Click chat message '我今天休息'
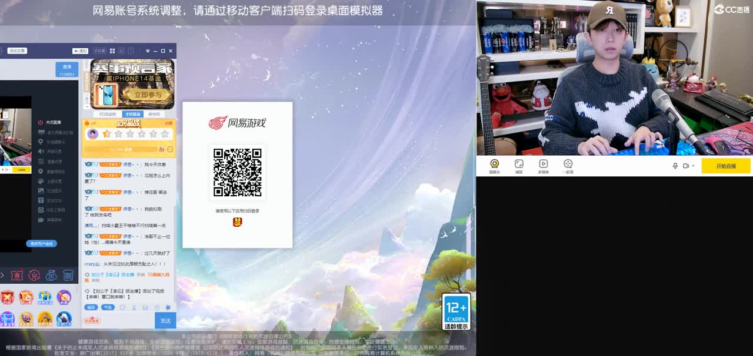753x356 pixels. click(x=155, y=164)
